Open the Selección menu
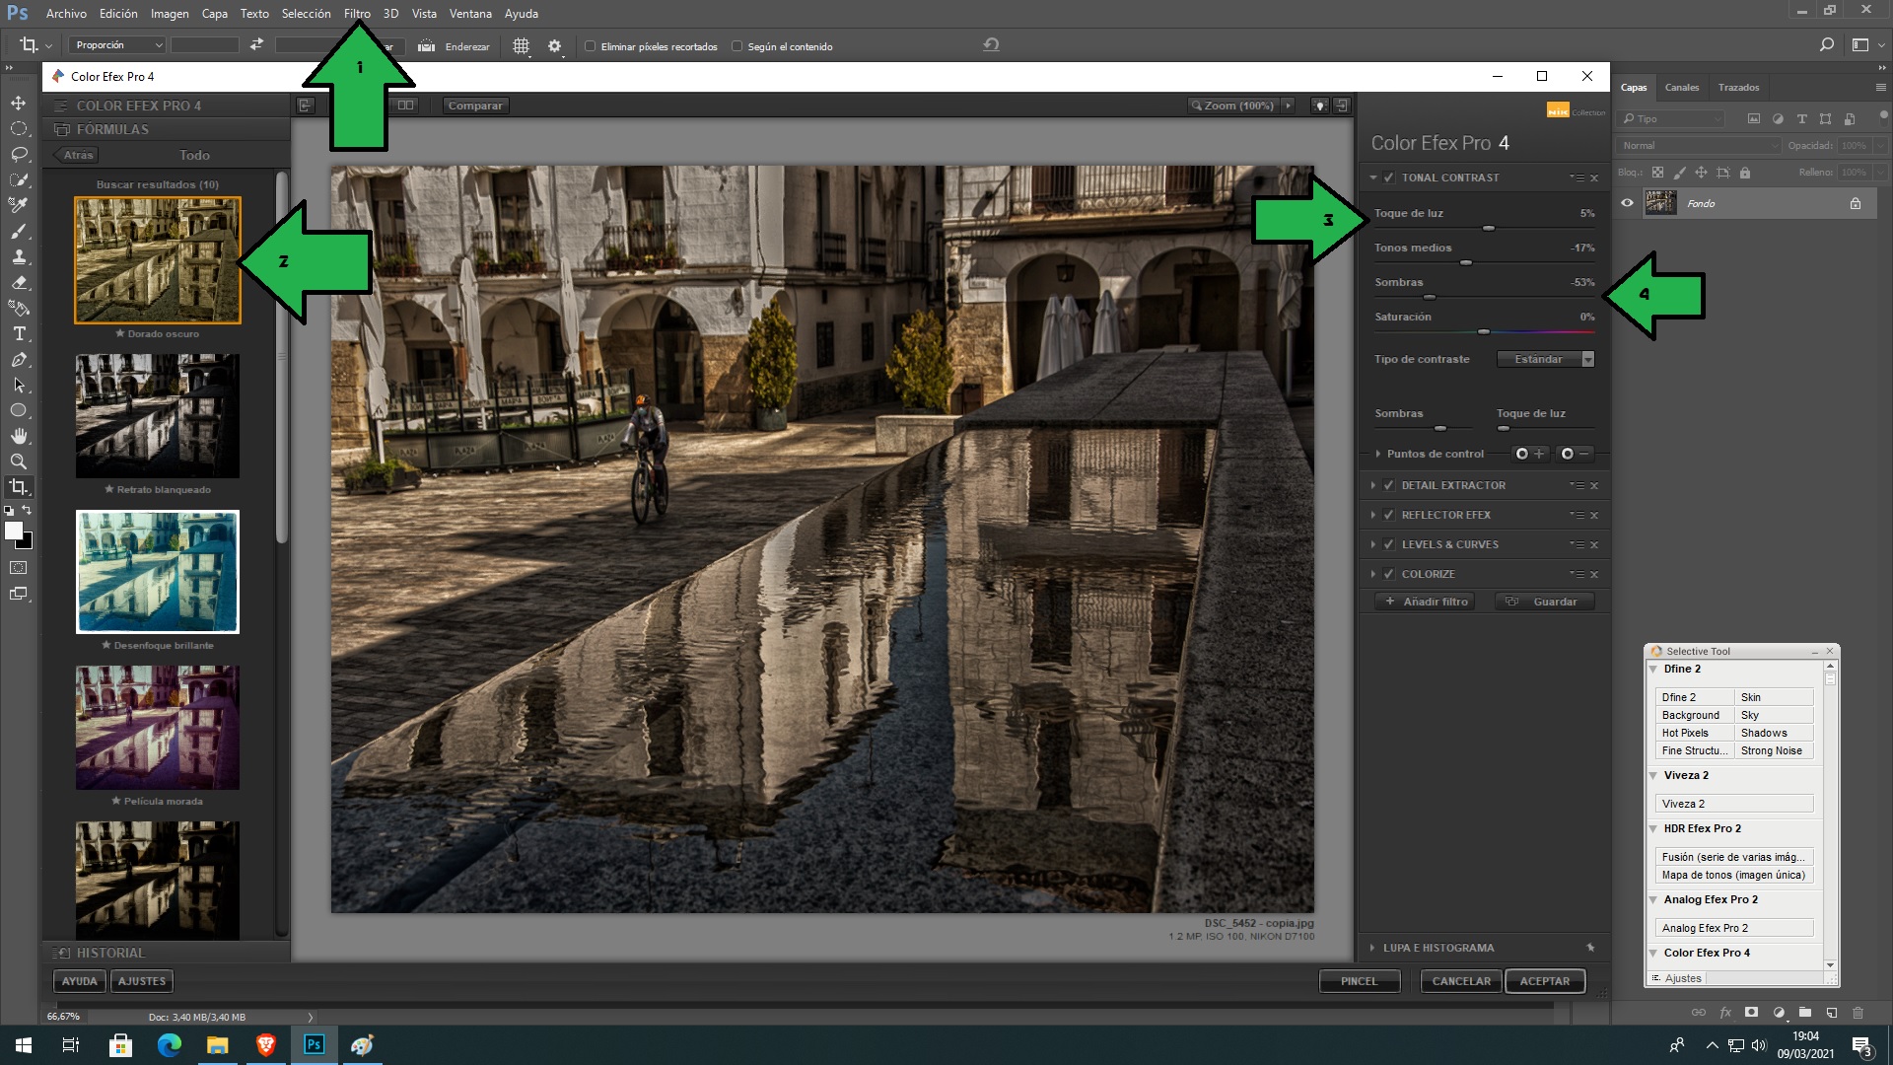The width and height of the screenshot is (1893, 1065). point(306,14)
